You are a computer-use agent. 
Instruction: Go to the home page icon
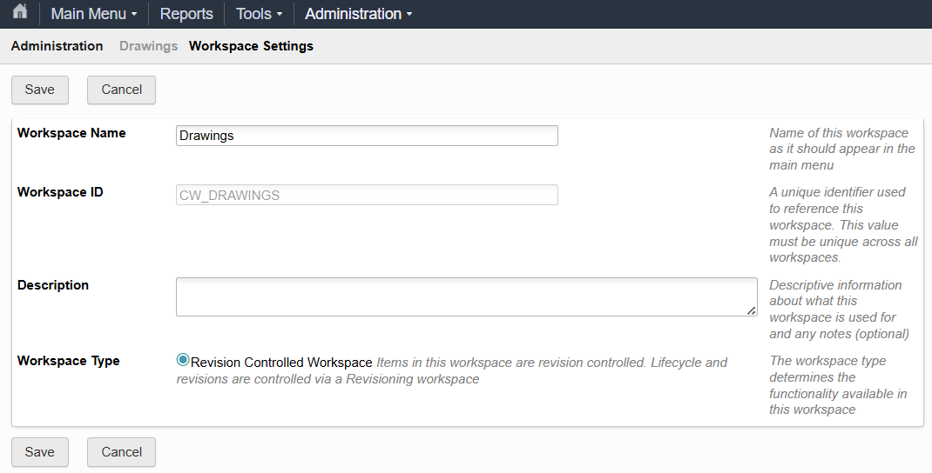tap(20, 11)
